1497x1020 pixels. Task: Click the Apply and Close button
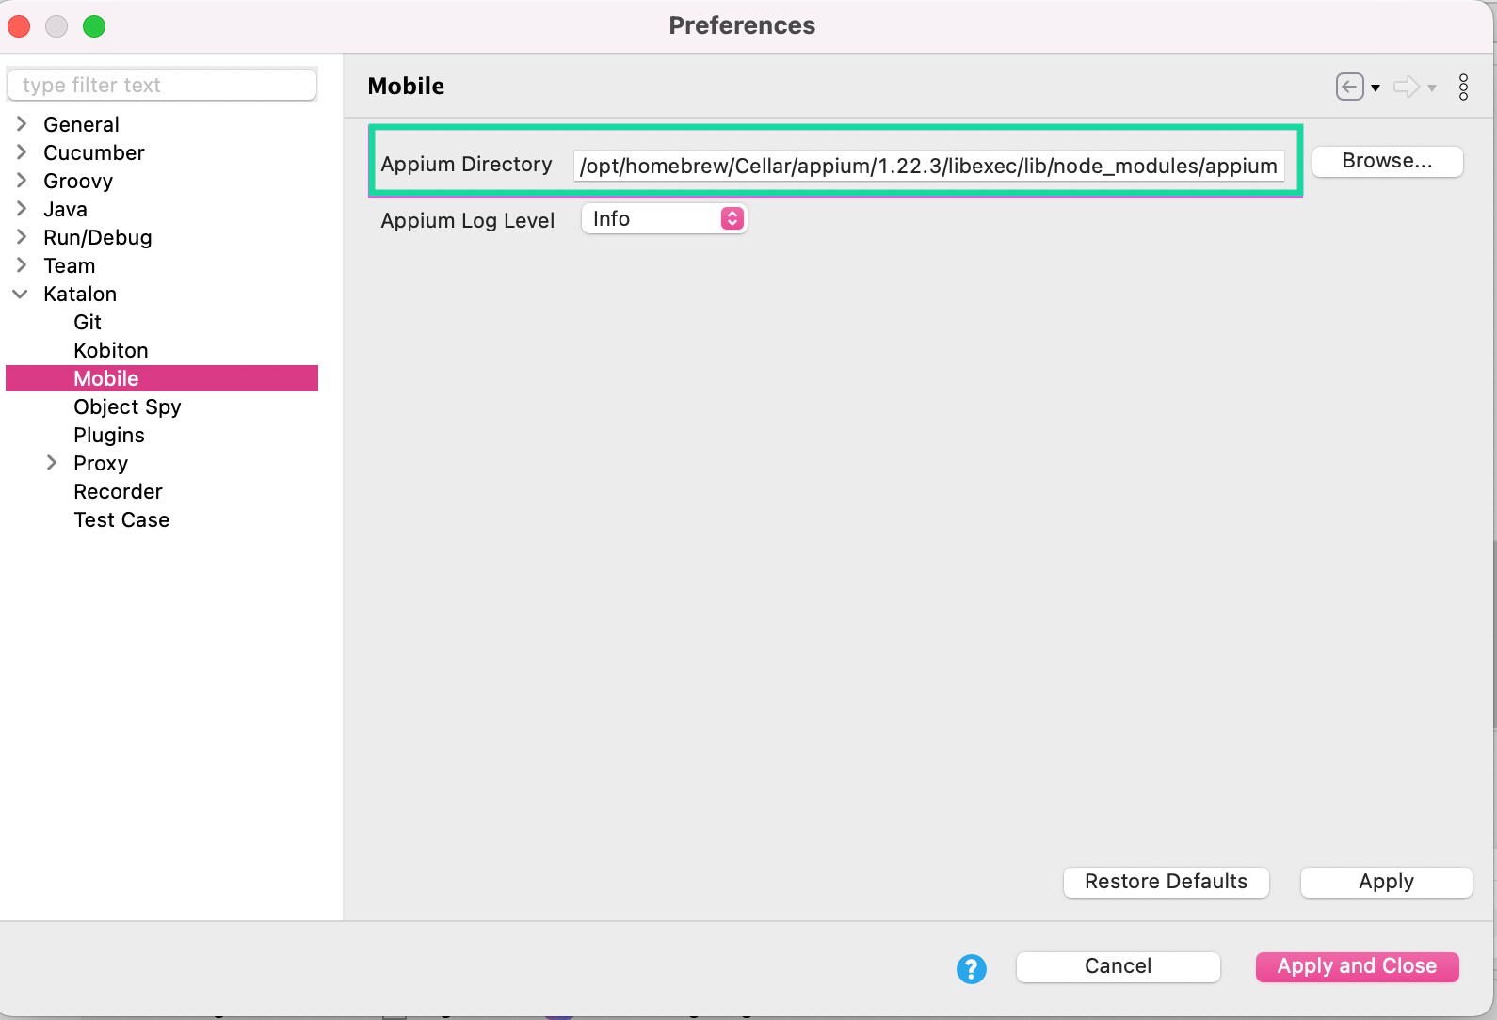tap(1356, 966)
